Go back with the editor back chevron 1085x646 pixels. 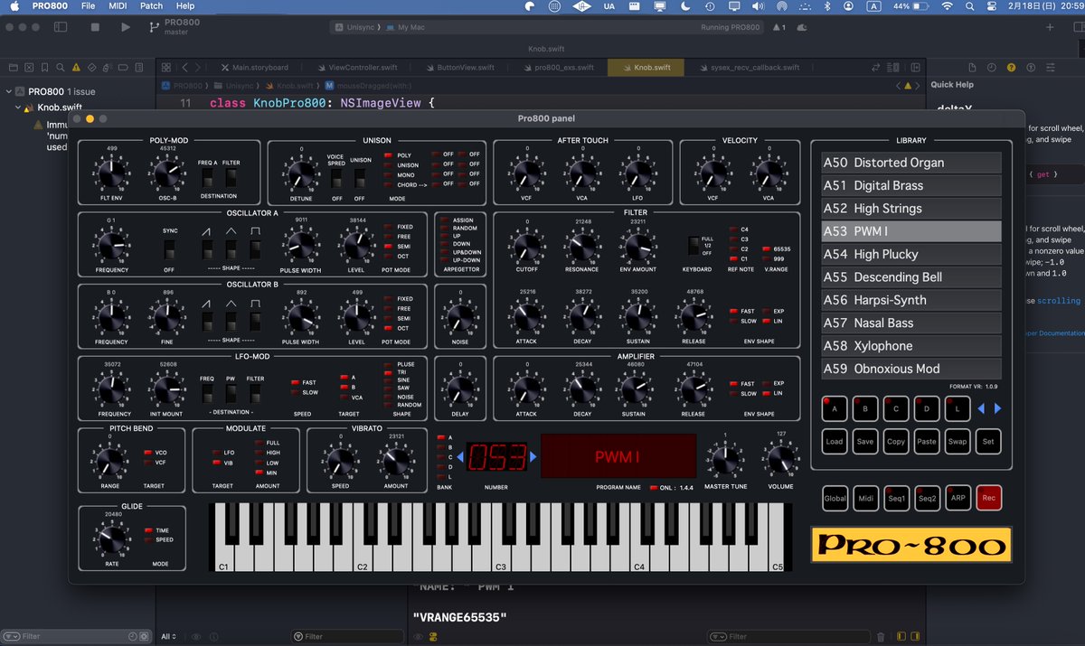click(x=185, y=67)
